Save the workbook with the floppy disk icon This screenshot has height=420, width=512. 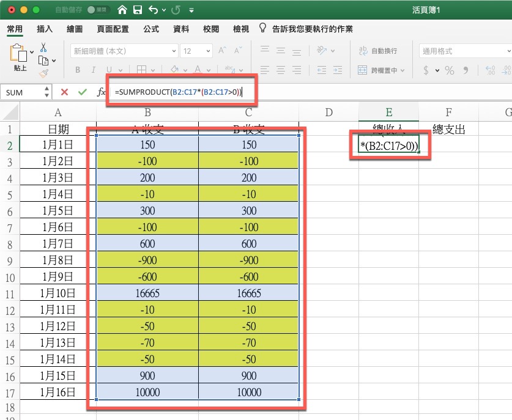pos(138,10)
